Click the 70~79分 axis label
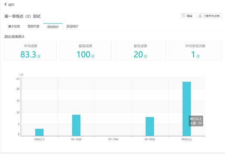 pos(113,139)
